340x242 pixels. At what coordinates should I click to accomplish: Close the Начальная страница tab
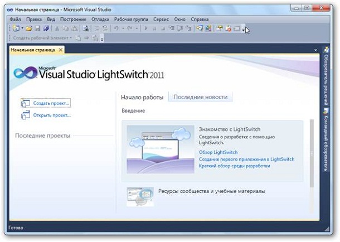(x=61, y=50)
